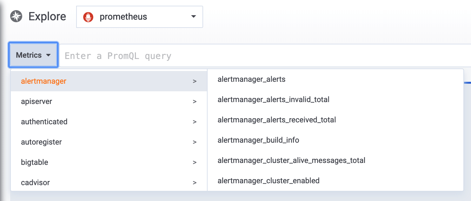
Task: Expand arrow next to apiserver
Action: (195, 102)
